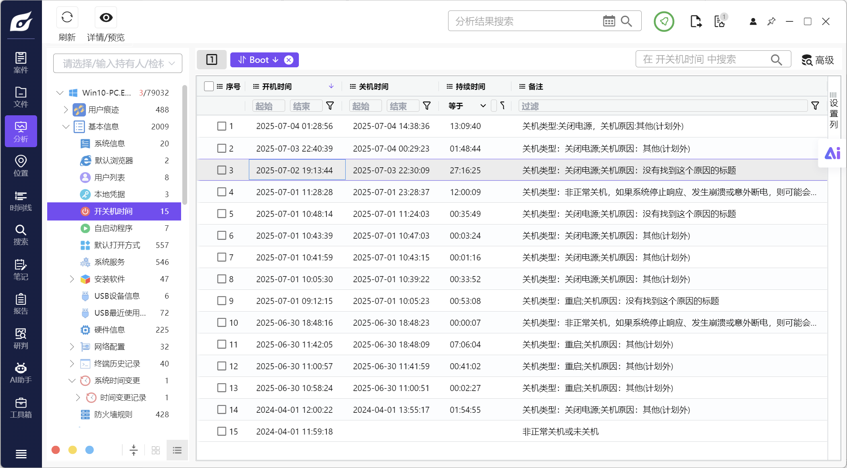
Task: Click the red color tag dot
Action: click(56, 450)
